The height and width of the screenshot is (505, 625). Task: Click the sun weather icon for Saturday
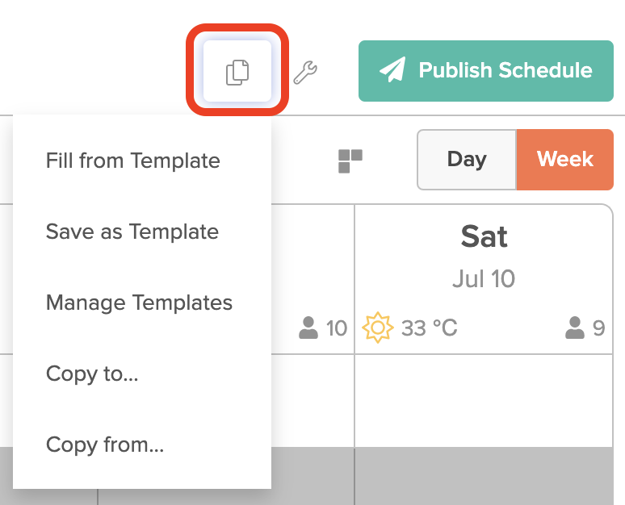[x=376, y=328]
